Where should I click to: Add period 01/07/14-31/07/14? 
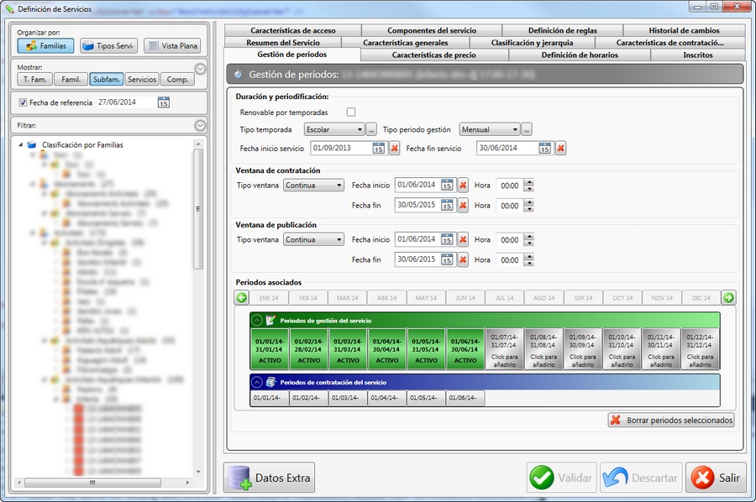coord(504,349)
